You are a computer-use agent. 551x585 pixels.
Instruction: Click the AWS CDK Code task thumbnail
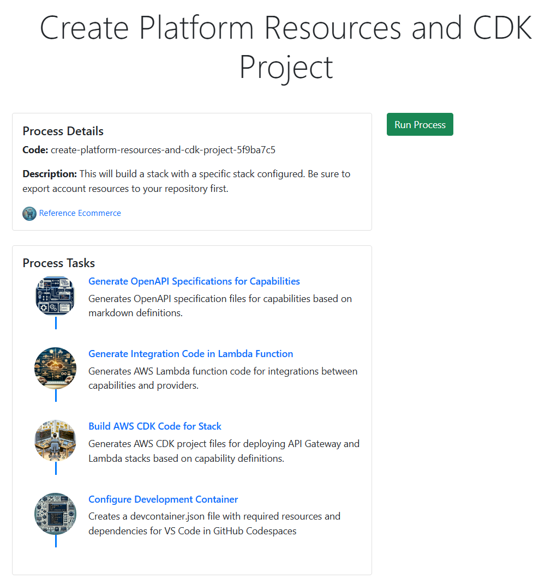[x=55, y=441]
